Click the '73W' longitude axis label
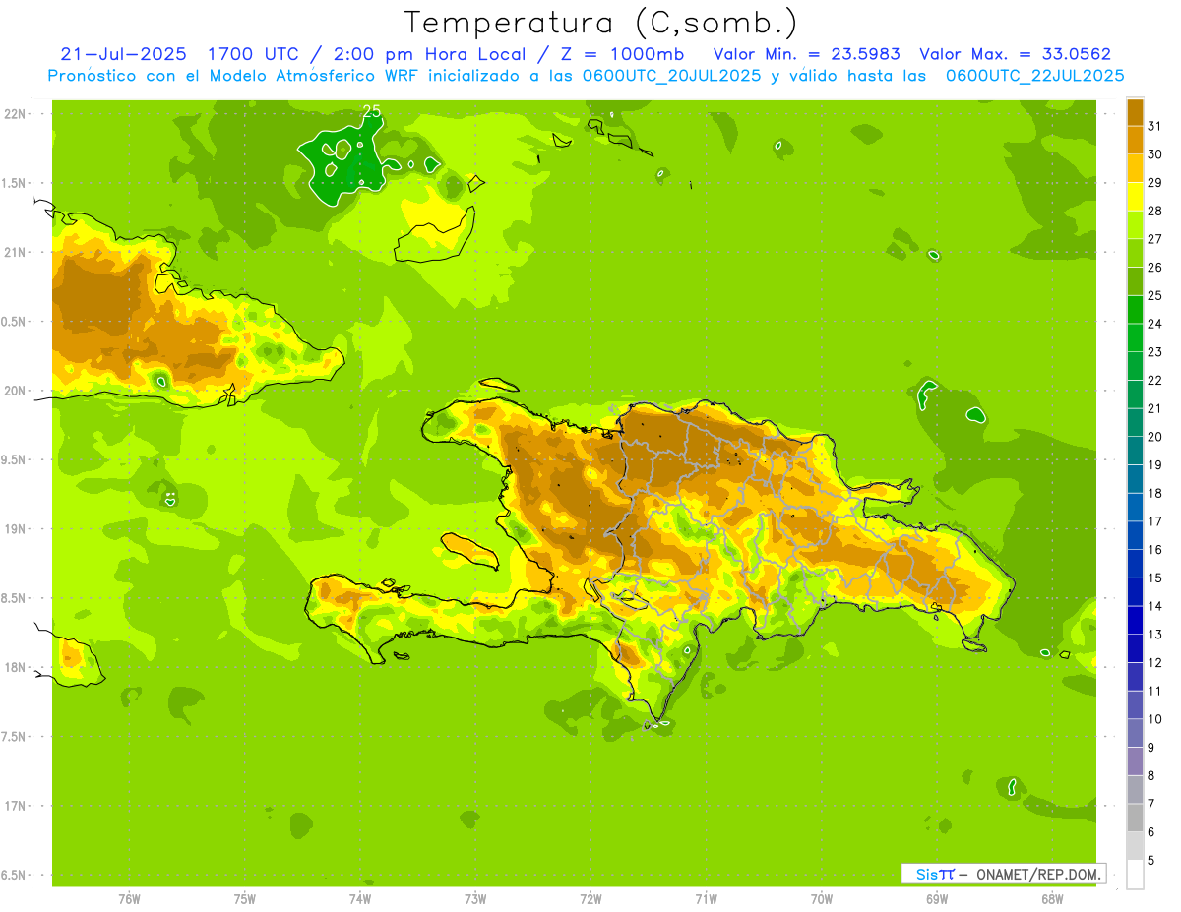Viewport: 1181px width, 912px height. (475, 898)
